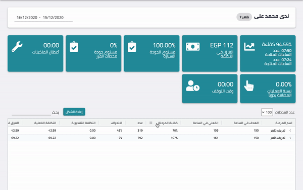Click the 0% value on محطات الفرز card

[114, 45]
